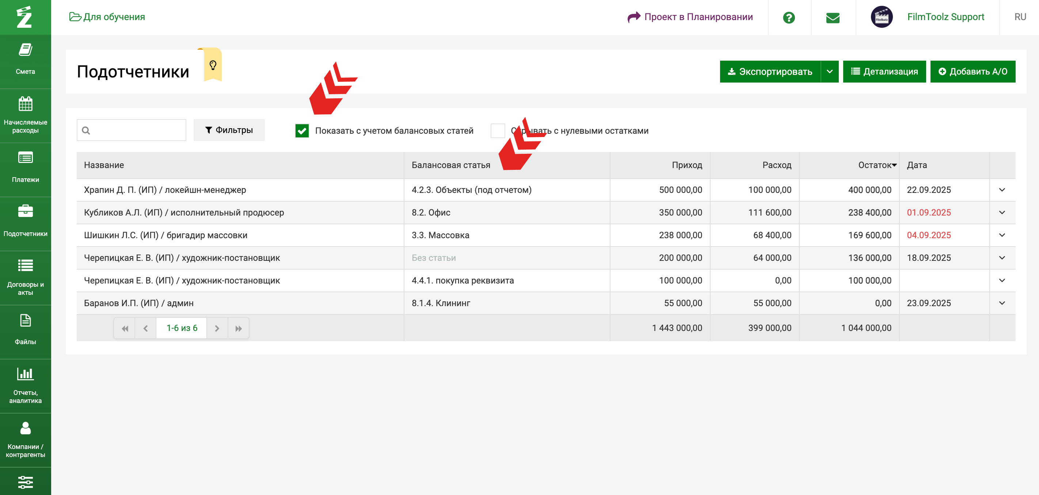Click the lightbulb hint bookmark
Viewport: 1039px width, 495px height.
pos(213,65)
